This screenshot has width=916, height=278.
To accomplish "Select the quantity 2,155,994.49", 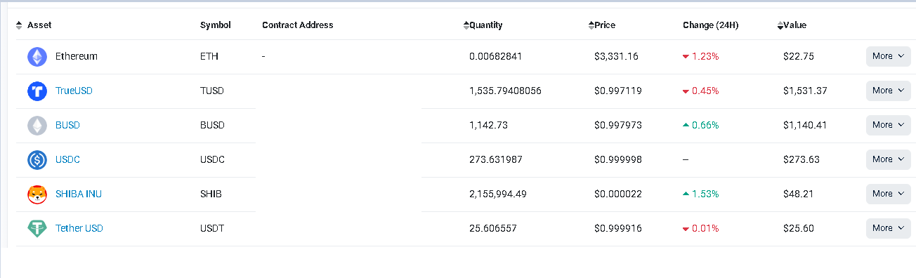I will 498,194.
